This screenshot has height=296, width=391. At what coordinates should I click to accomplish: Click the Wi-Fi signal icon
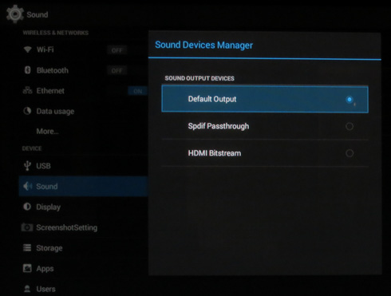28,49
